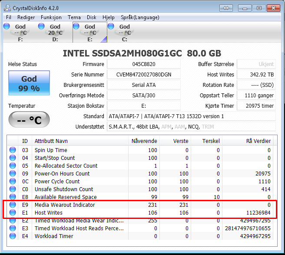The width and height of the screenshot is (285, 255).
Task: Open the Fil menu
Action: tap(9, 17)
